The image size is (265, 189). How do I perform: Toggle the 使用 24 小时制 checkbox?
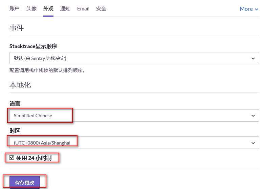(x=12, y=158)
